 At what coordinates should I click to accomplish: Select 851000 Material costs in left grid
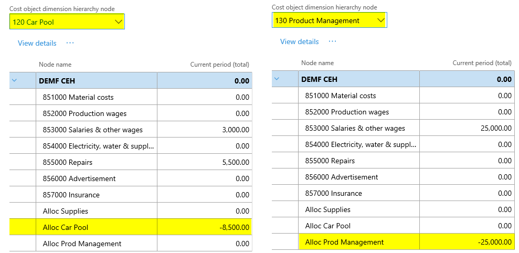pyautogui.click(x=78, y=97)
